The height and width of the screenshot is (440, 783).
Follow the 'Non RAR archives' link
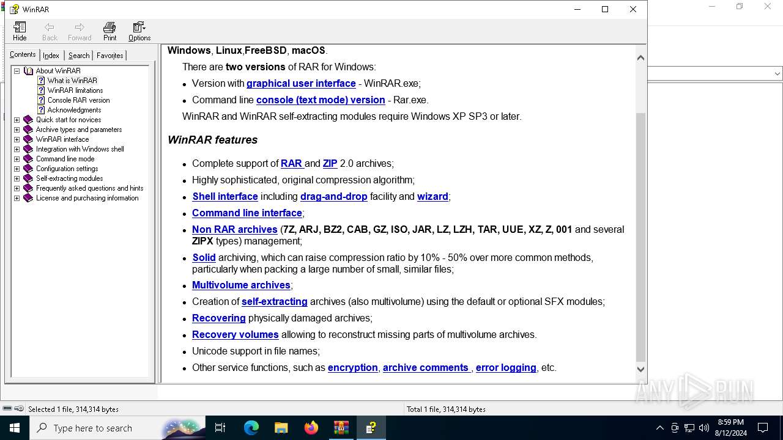[235, 230]
